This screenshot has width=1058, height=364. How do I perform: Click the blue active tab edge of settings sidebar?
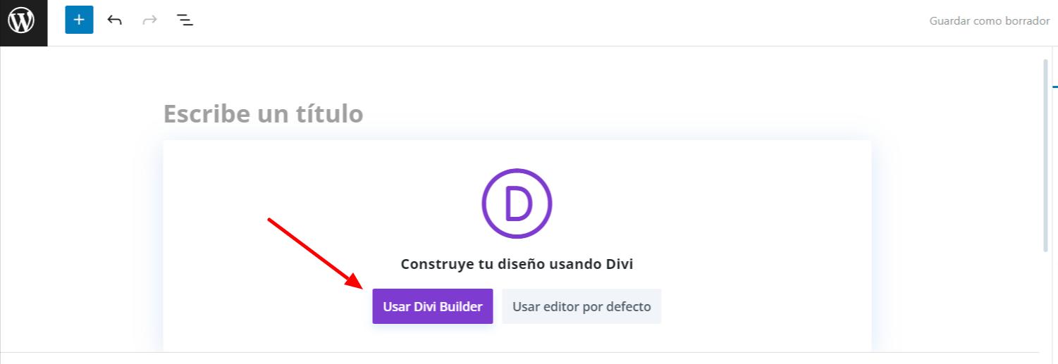1055,87
